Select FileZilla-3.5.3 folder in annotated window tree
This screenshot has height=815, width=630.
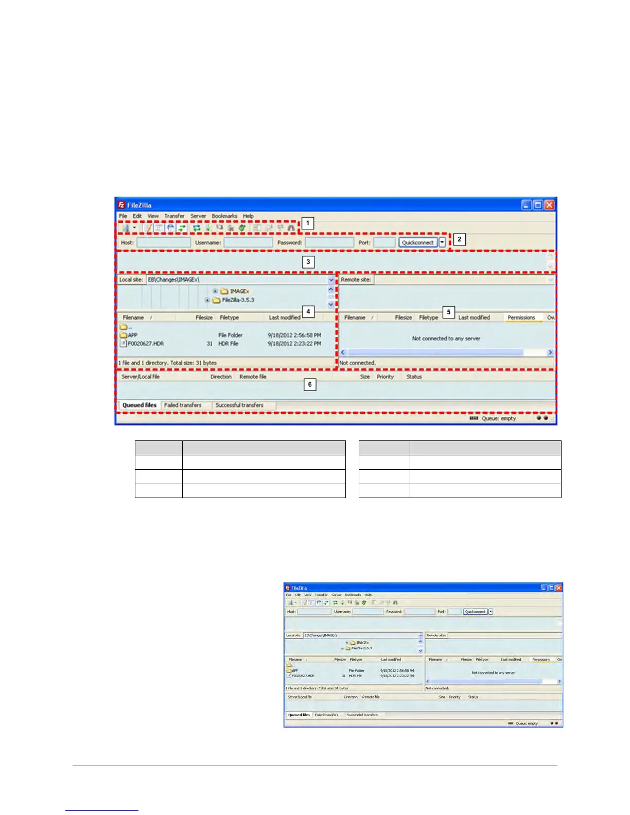pyautogui.click(x=234, y=300)
